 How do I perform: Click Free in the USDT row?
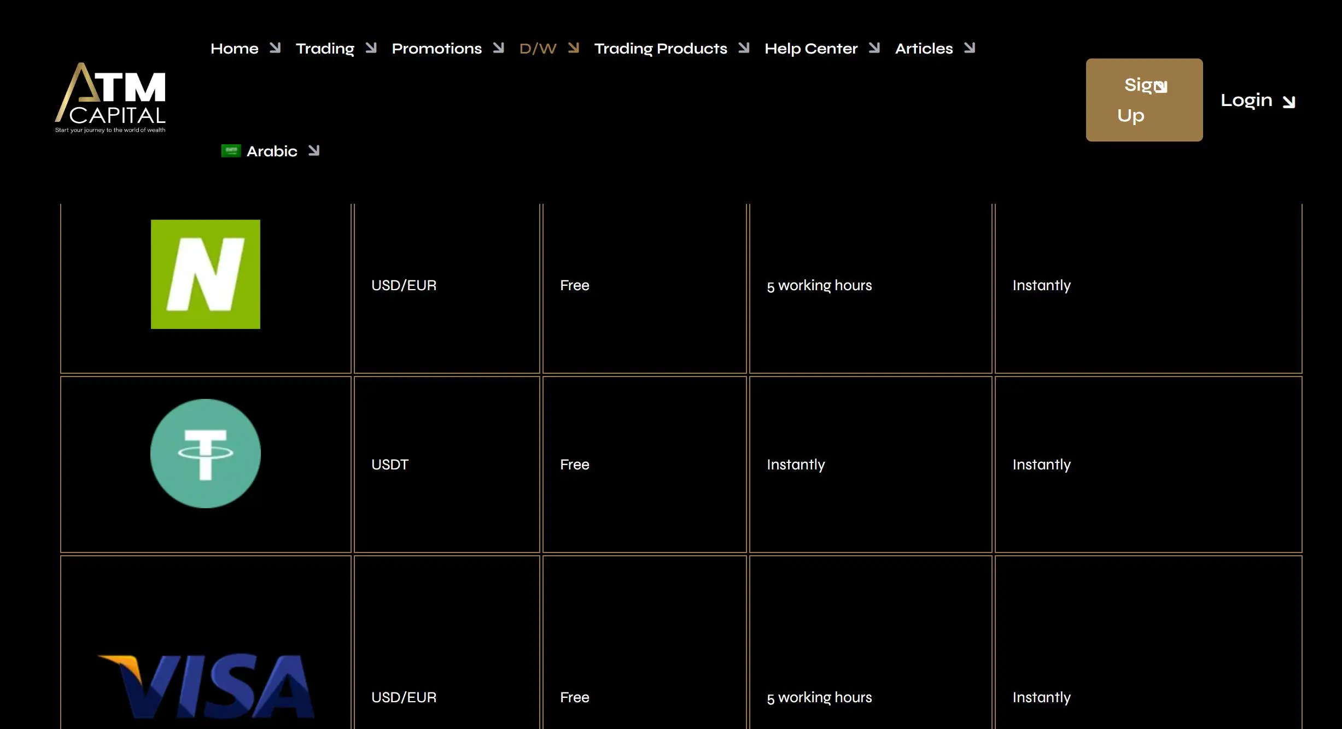pyautogui.click(x=575, y=465)
